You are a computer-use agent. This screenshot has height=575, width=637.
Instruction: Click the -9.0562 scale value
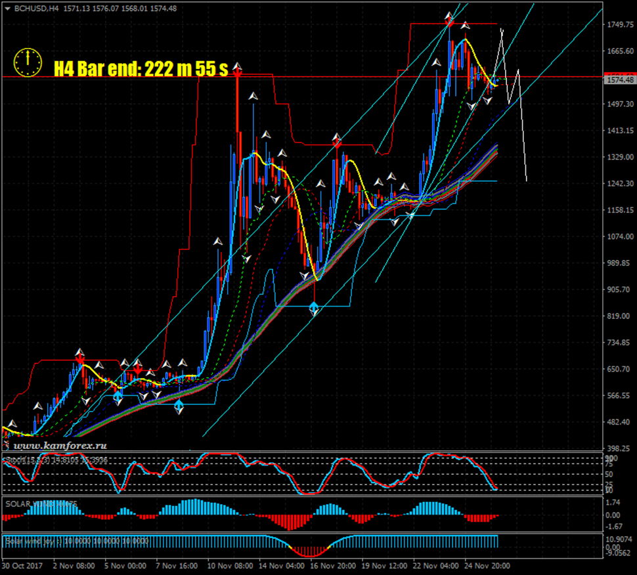[x=619, y=553]
